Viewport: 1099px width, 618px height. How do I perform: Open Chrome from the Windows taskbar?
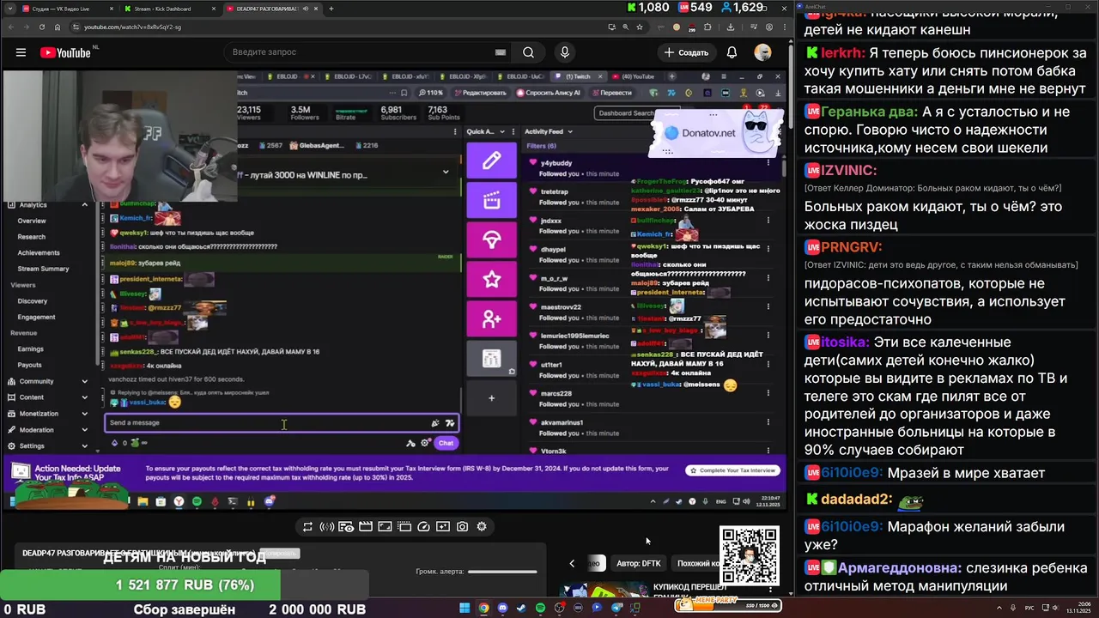tap(483, 609)
